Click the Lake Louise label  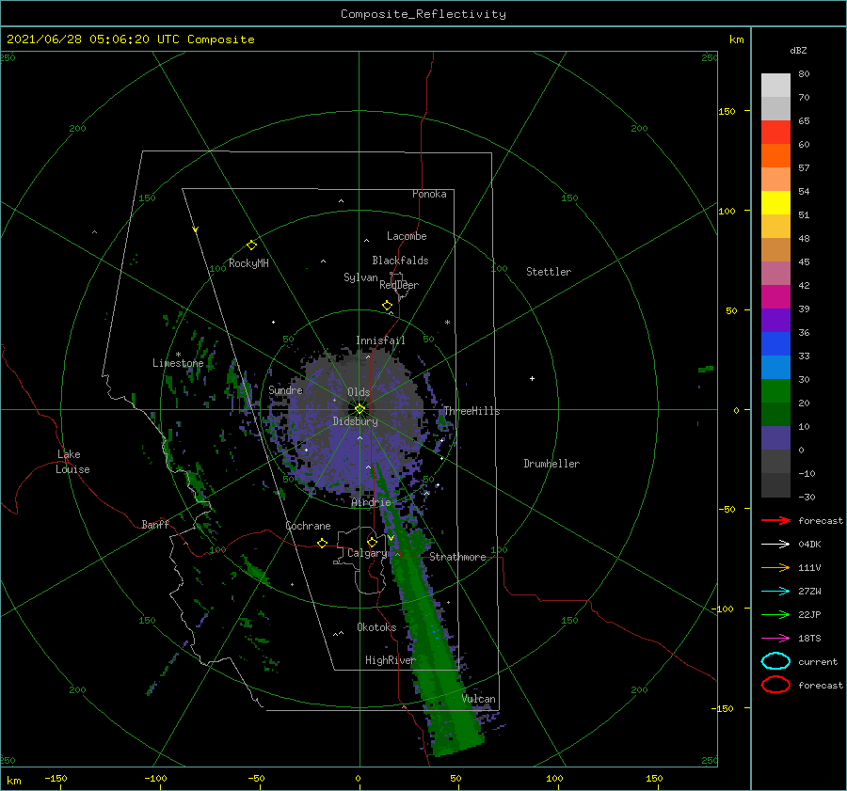(x=72, y=462)
